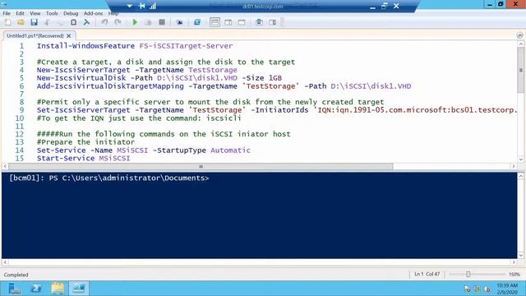Click console pane scroll up arrow

(520, 176)
